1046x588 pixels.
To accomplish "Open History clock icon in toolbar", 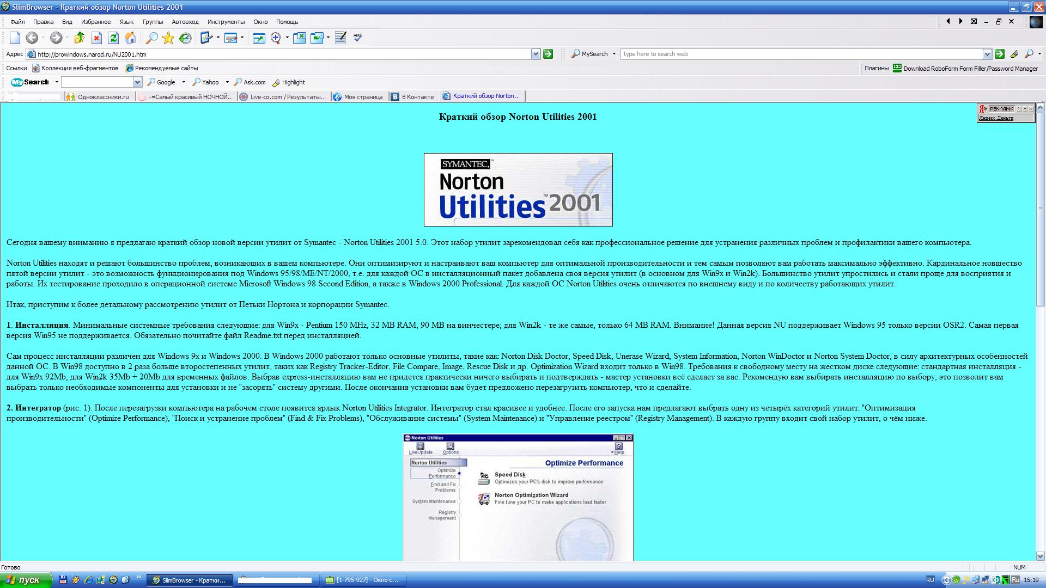I will pyautogui.click(x=185, y=38).
